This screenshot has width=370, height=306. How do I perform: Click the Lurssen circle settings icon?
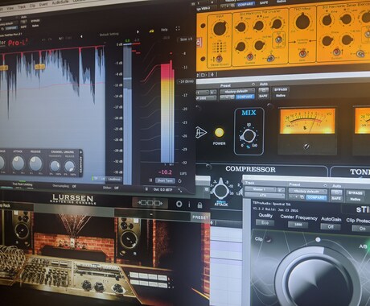pos(179,205)
